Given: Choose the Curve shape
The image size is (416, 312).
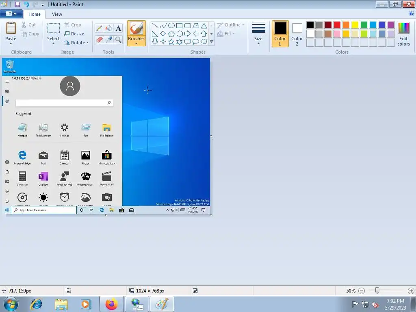Looking at the screenshot, I should (163, 26).
